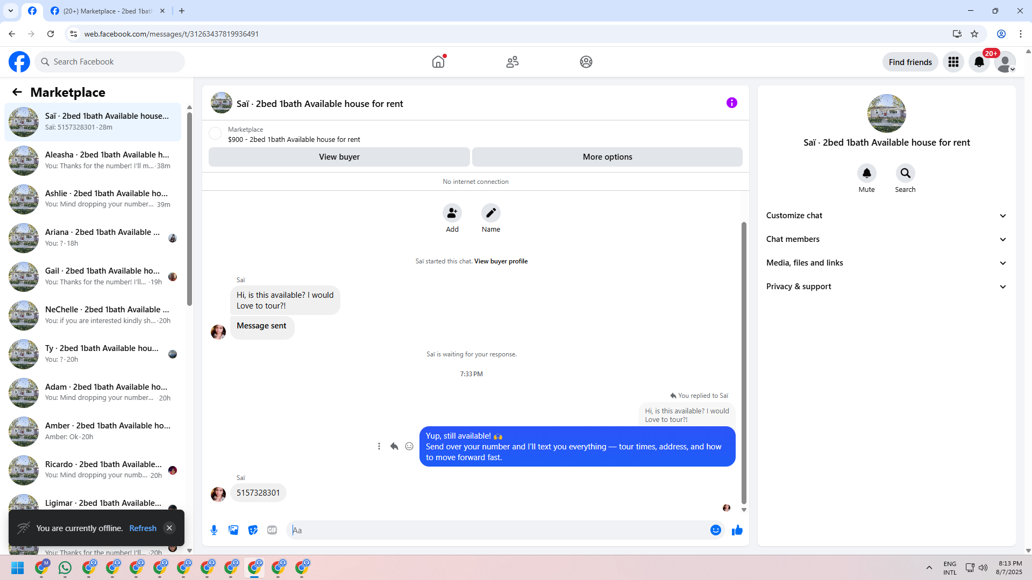Expand the Chat members section
The image size is (1032, 580).
pos(886,239)
